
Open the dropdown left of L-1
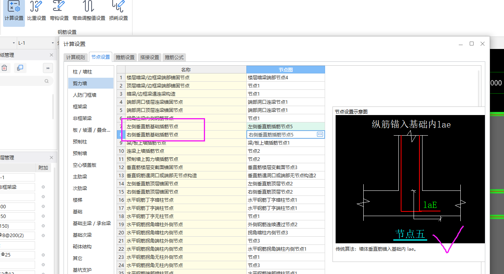(x=14, y=43)
